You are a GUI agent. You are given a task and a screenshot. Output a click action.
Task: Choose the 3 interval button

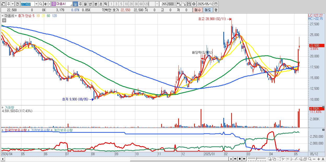pyautogui.click(x=116, y=4)
